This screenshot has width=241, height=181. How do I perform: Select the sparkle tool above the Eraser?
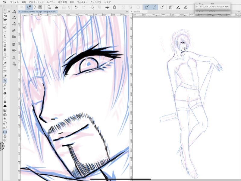(5, 89)
